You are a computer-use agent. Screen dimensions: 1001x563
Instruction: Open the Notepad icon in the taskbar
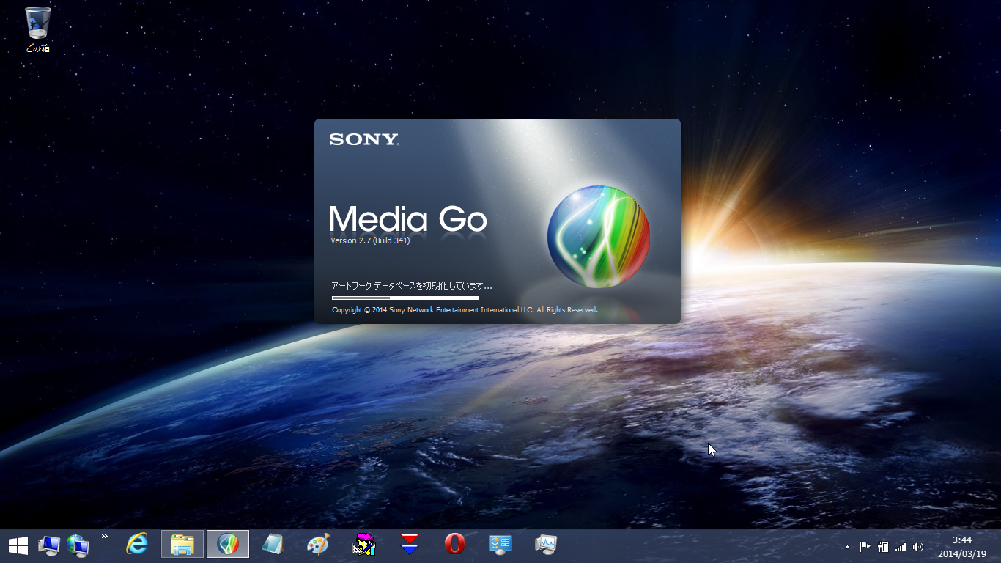[x=273, y=545]
